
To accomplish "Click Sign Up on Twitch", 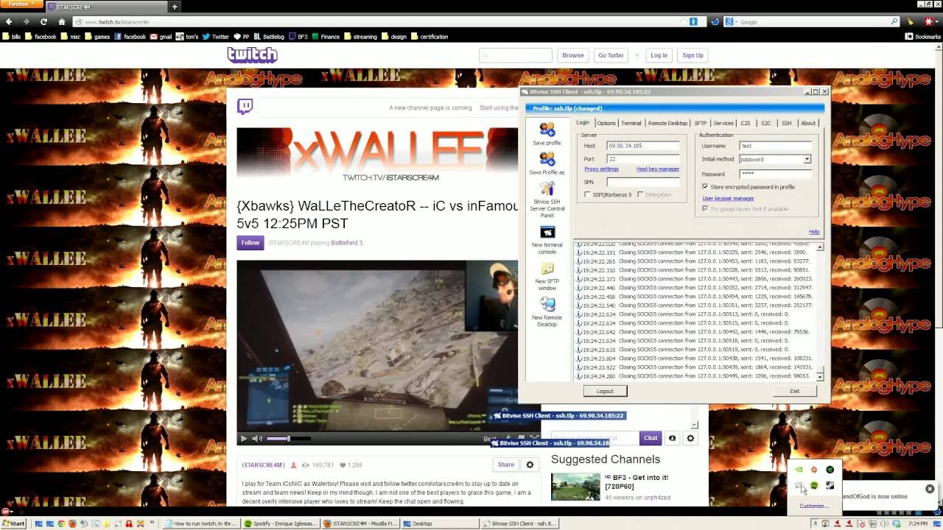I will [x=693, y=55].
